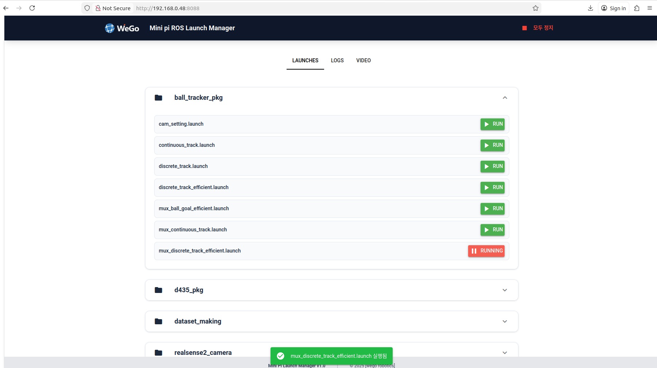Image resolution: width=657 pixels, height=368 pixels.
Task: Switch to the VIDEO tab
Action: [x=364, y=60]
